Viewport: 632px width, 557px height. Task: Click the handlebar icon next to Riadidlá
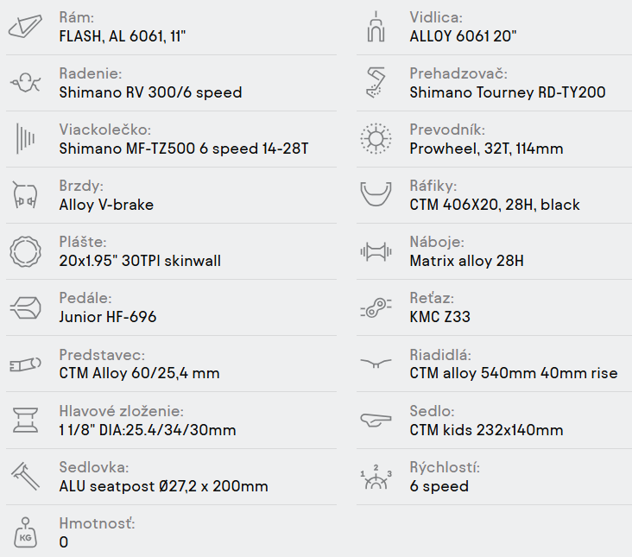coord(375,364)
